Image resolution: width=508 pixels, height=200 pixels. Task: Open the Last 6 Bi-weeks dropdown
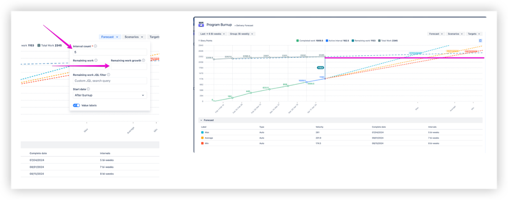212,34
